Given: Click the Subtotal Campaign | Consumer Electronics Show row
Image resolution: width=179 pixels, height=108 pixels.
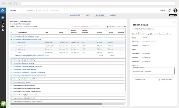Looking at the screenshot, I should [x=68, y=56].
